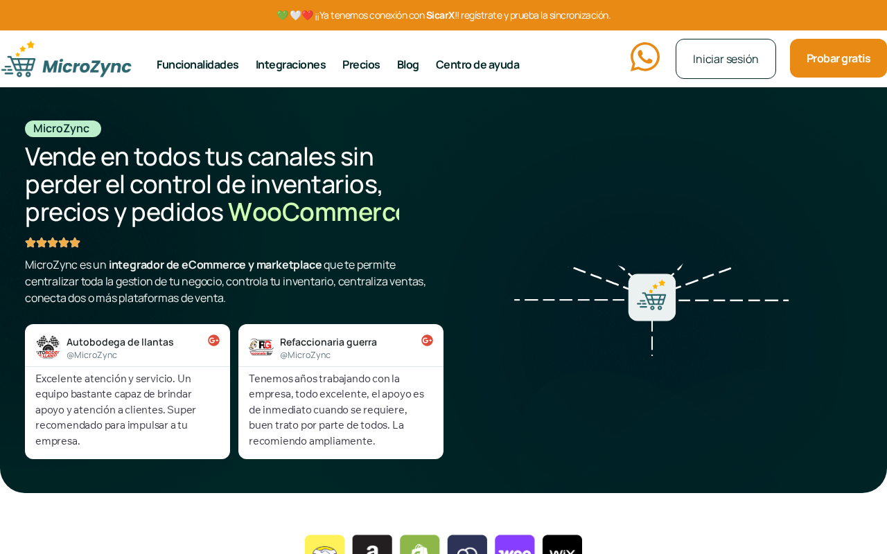Click Refaccionaria guerra avatar

point(261,347)
